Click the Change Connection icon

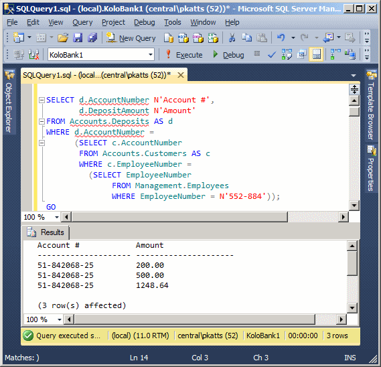(33, 54)
